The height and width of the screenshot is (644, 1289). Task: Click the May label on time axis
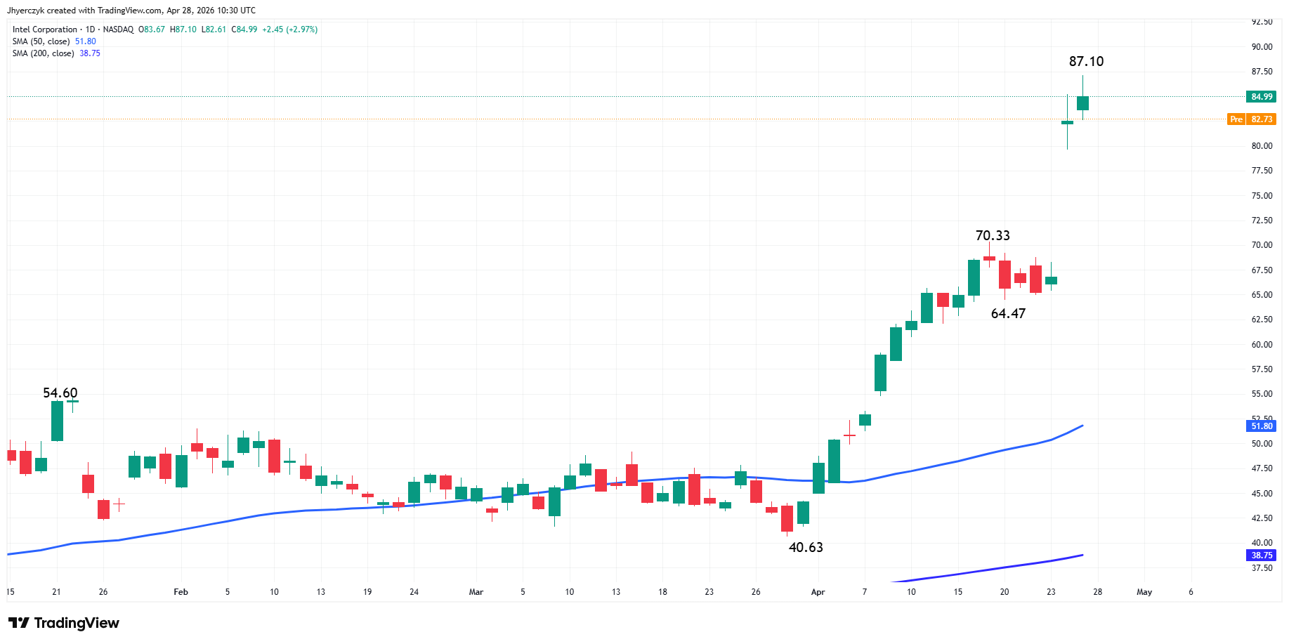coord(1144,592)
